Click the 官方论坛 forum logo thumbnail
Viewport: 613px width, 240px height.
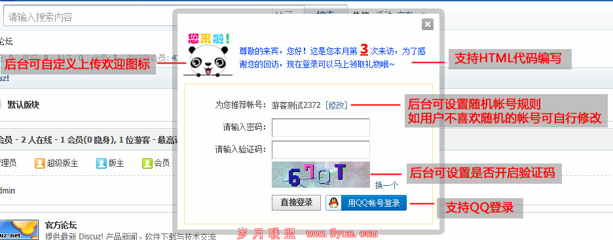coord(19,230)
